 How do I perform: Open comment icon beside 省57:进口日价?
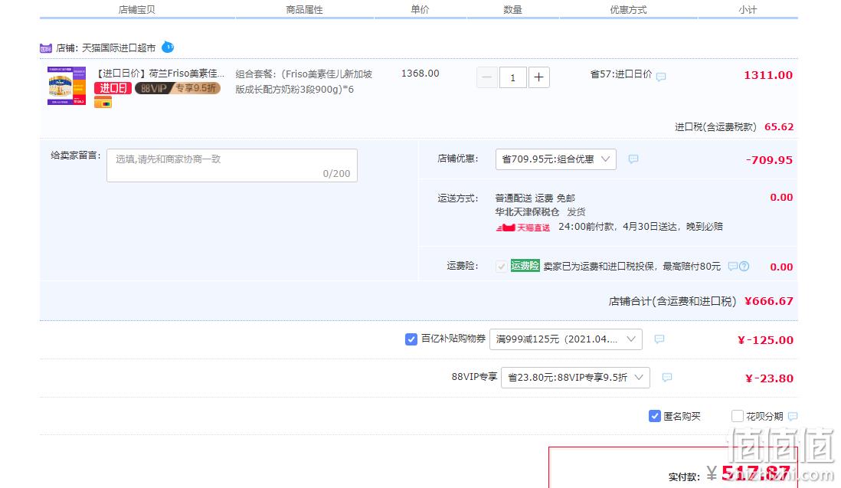(661, 77)
